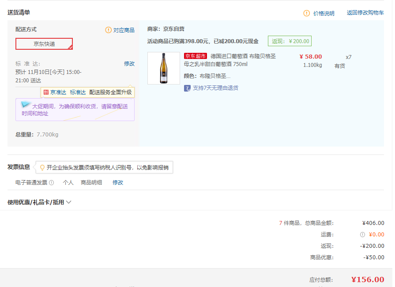Click the red 新 badge icon
Image resolution: width=395 pixels, height=287 pixels.
coord(46,92)
